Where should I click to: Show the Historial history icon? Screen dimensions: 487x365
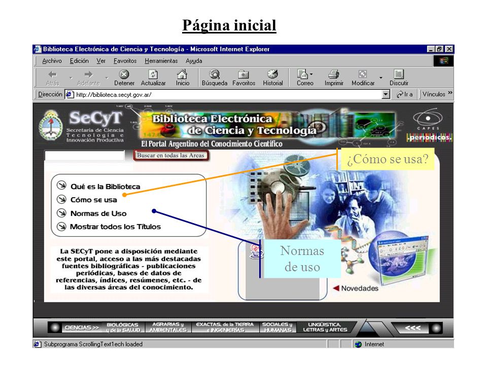[273, 74]
